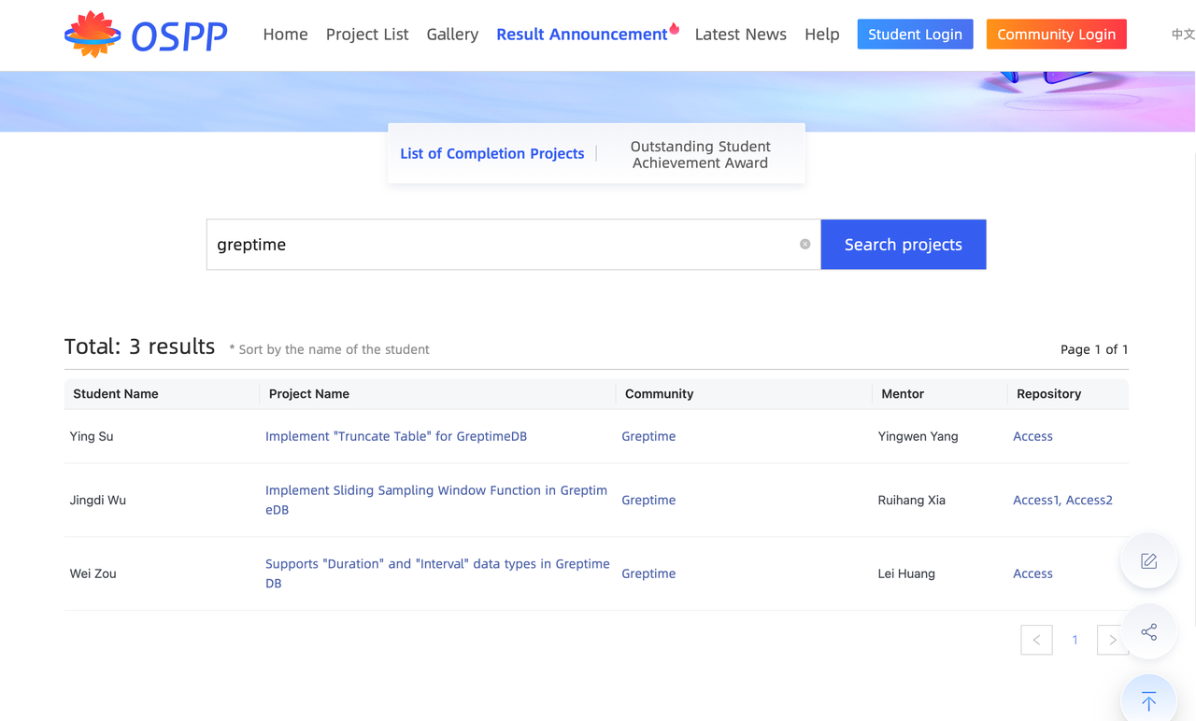This screenshot has width=1196, height=721.
Task: Open the Project List menu
Action: tap(367, 35)
